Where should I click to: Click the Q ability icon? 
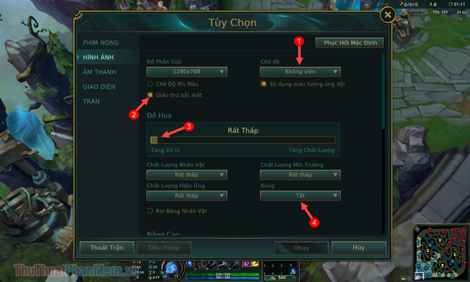tap(199, 265)
